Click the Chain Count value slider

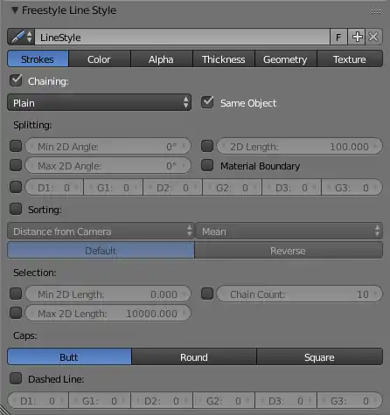(x=299, y=294)
